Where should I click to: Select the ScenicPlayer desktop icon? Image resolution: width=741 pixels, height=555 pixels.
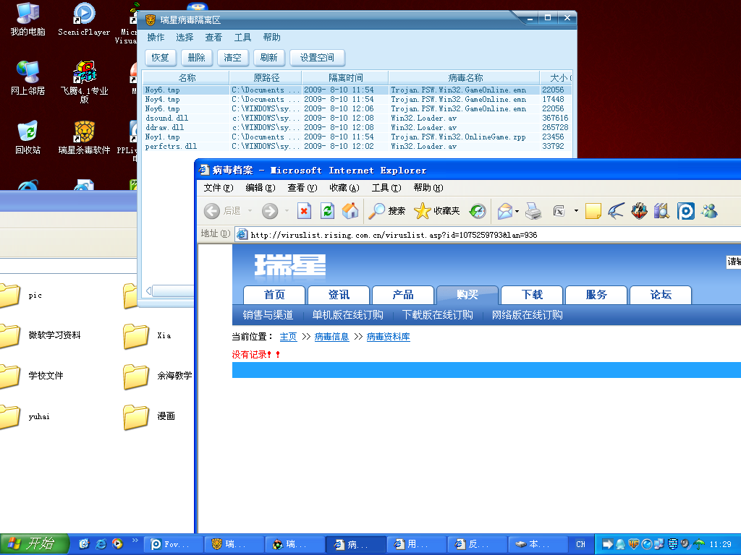coord(84,20)
